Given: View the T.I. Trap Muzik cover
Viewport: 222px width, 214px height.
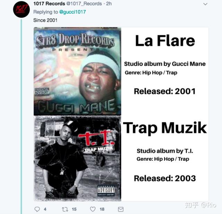Looking at the screenshot, I should click(77, 158).
